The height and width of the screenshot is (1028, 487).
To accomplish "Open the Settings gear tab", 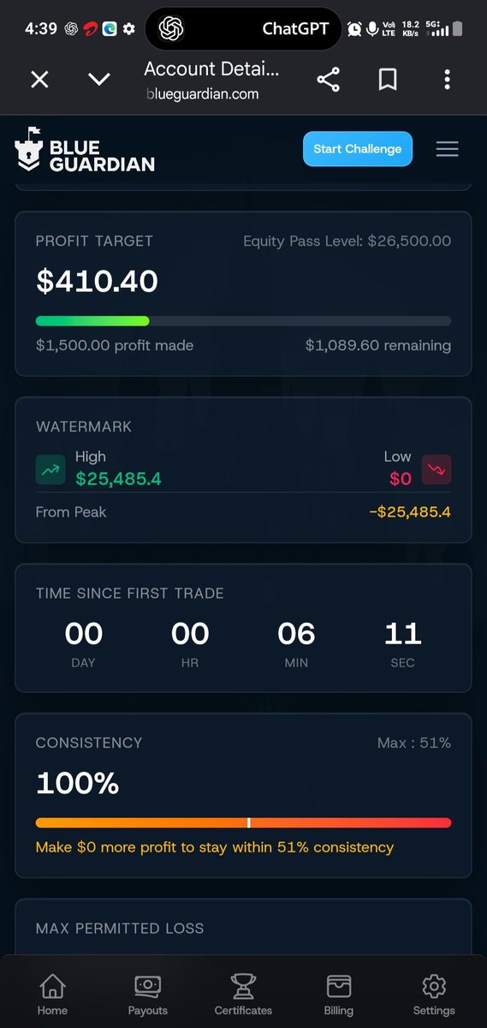I will (x=434, y=995).
